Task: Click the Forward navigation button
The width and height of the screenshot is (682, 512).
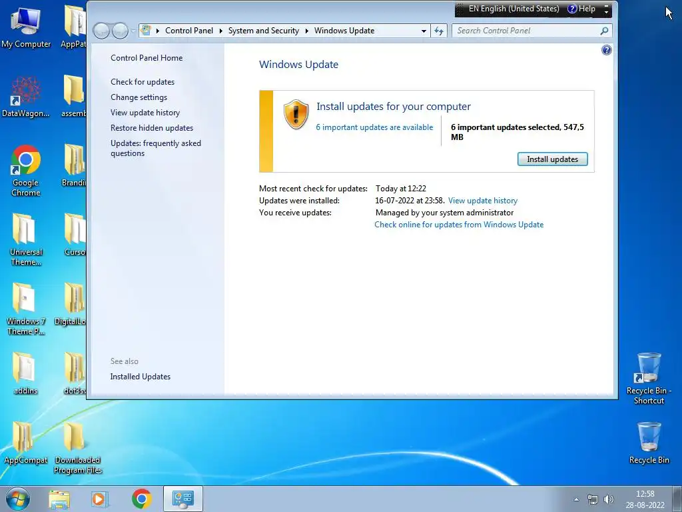Action: pyautogui.click(x=120, y=31)
